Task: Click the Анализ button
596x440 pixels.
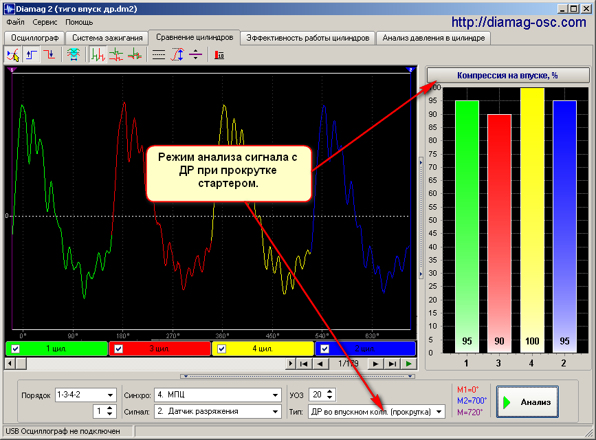Action: click(527, 402)
